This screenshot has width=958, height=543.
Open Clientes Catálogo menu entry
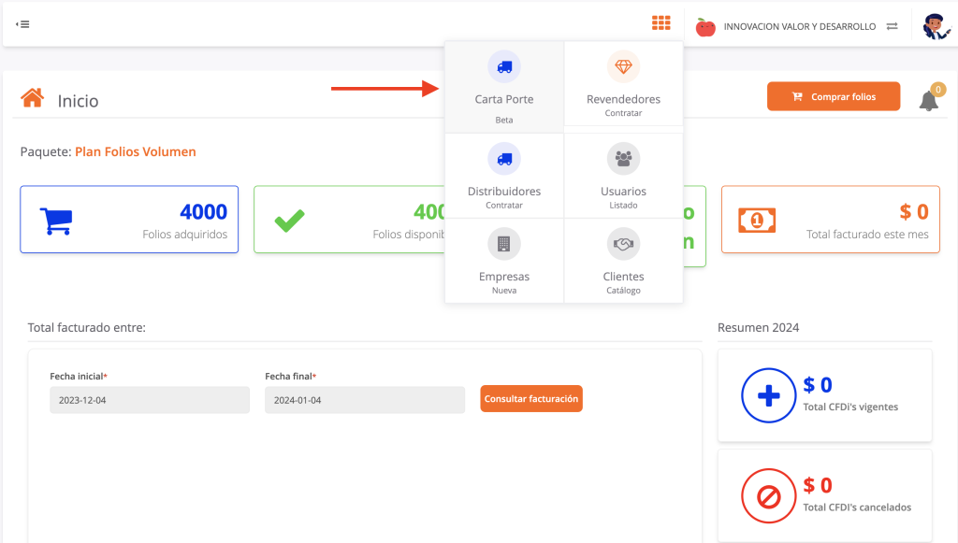[x=623, y=261]
